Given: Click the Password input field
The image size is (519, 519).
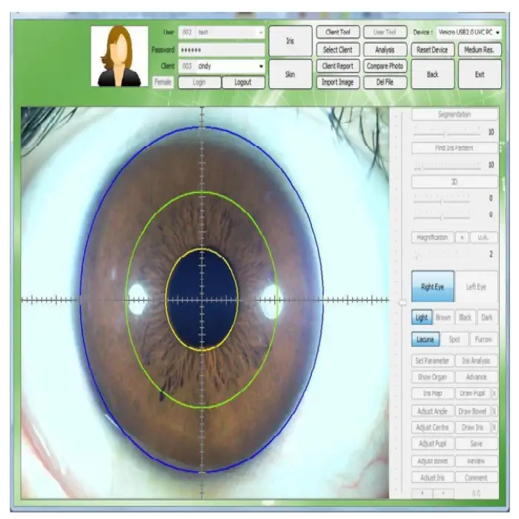Looking at the screenshot, I should pos(222,50).
